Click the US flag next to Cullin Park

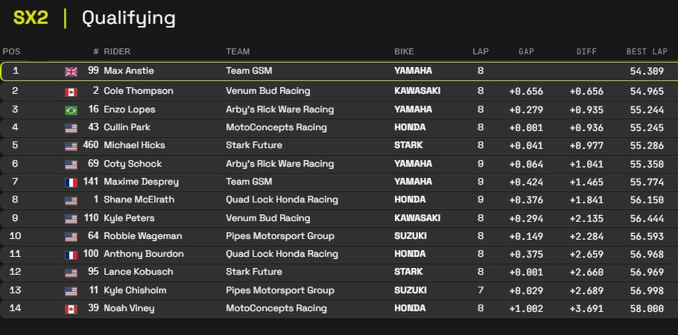point(71,128)
